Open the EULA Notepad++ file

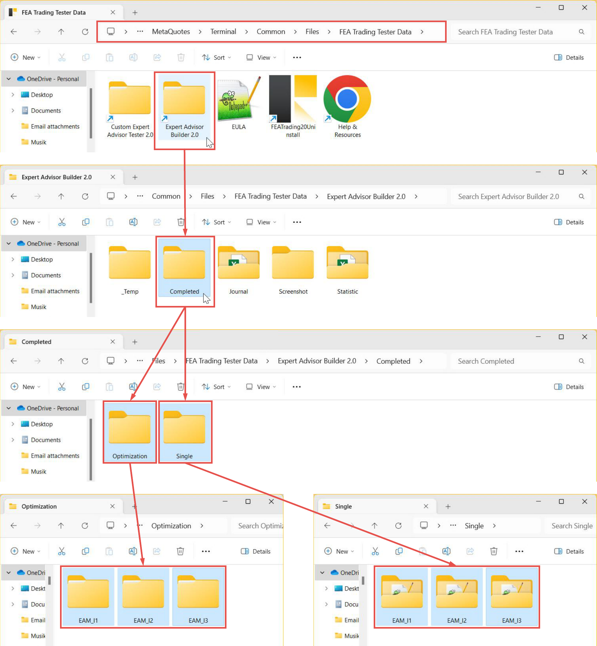pos(239,103)
